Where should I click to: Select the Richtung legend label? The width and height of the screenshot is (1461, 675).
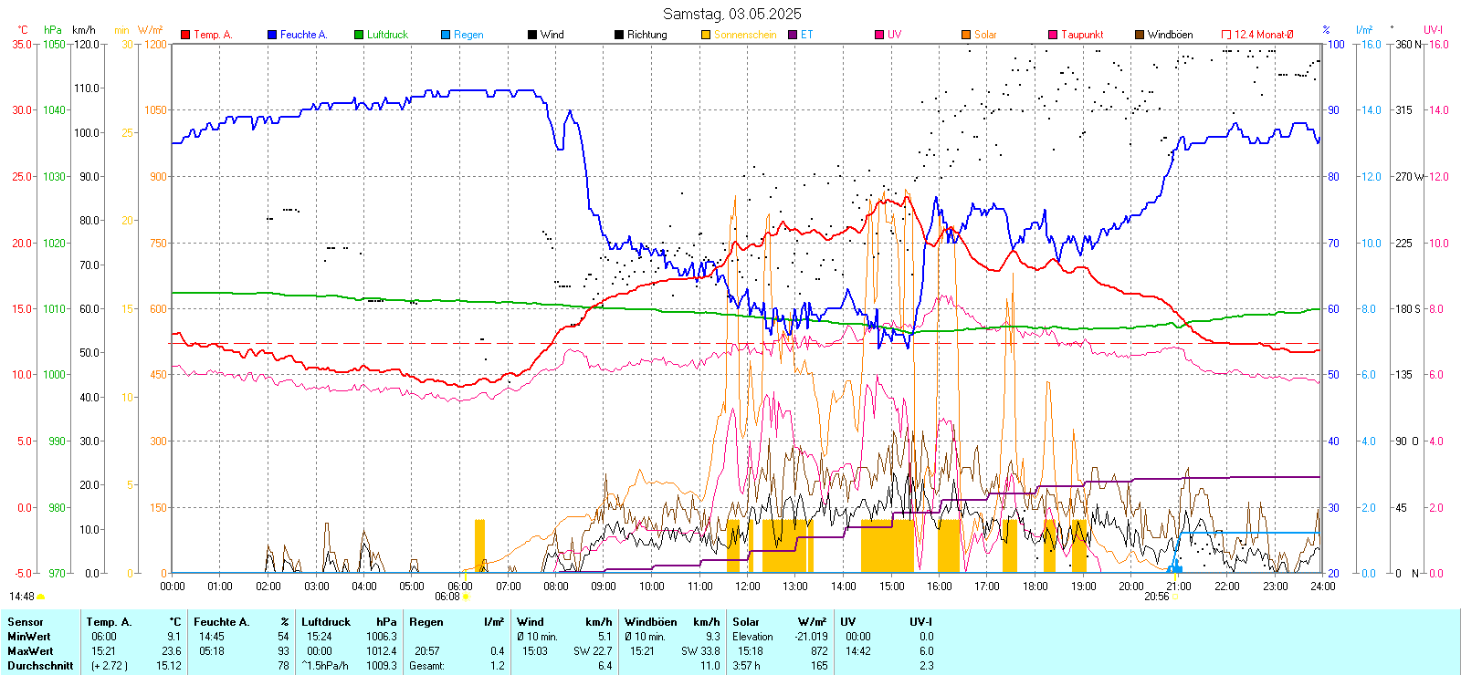coord(646,35)
